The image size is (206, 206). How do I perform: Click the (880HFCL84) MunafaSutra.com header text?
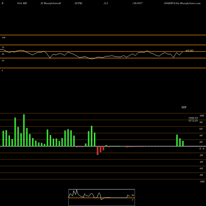coord(182,3)
